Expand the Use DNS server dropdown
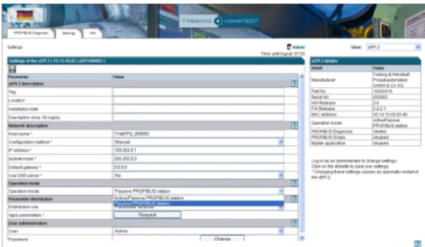 click(281, 176)
